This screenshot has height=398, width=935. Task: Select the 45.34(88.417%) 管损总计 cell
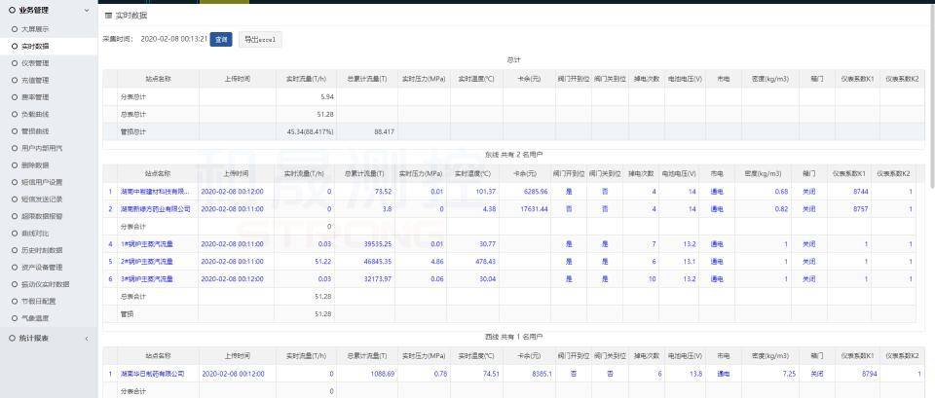(x=306, y=131)
